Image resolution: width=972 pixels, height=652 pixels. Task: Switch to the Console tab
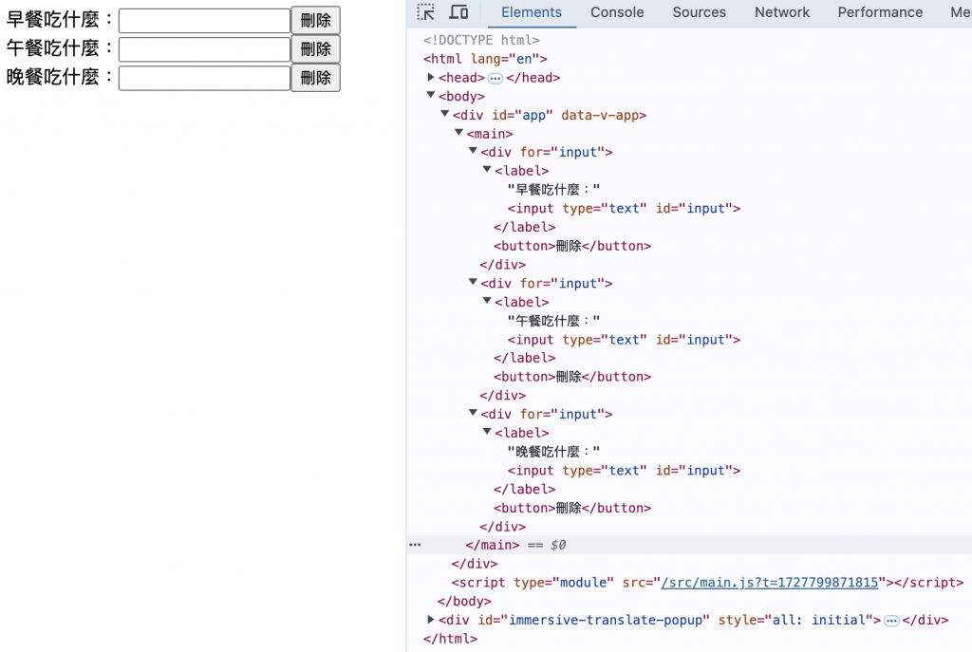[x=617, y=12]
